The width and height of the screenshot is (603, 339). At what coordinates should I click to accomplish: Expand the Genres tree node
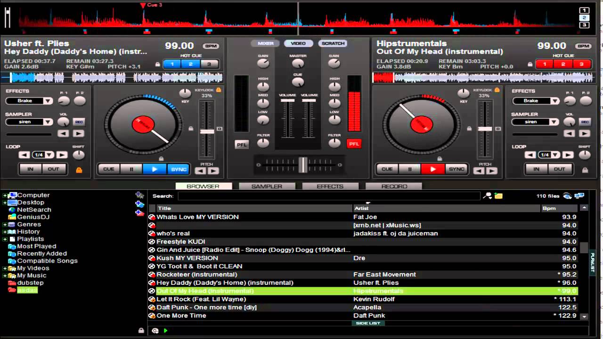[x=5, y=225]
